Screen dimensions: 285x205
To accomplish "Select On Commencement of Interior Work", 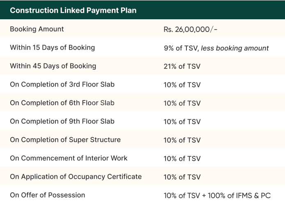I will point(69,158).
